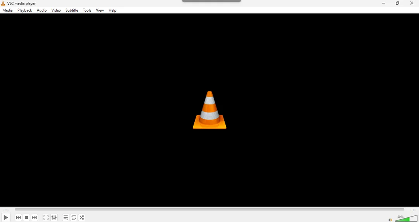Open the Playback menu
The height and width of the screenshot is (222, 419).
pyautogui.click(x=24, y=10)
